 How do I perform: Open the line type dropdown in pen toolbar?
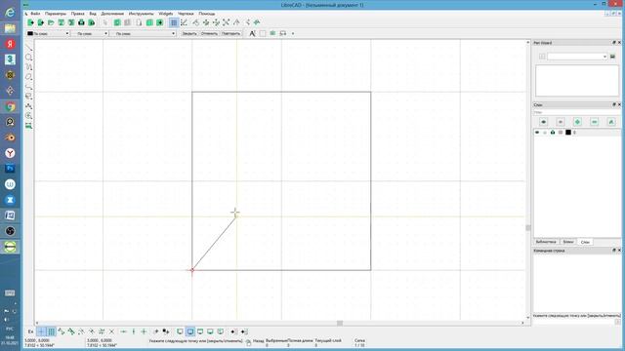pyautogui.click(x=143, y=34)
